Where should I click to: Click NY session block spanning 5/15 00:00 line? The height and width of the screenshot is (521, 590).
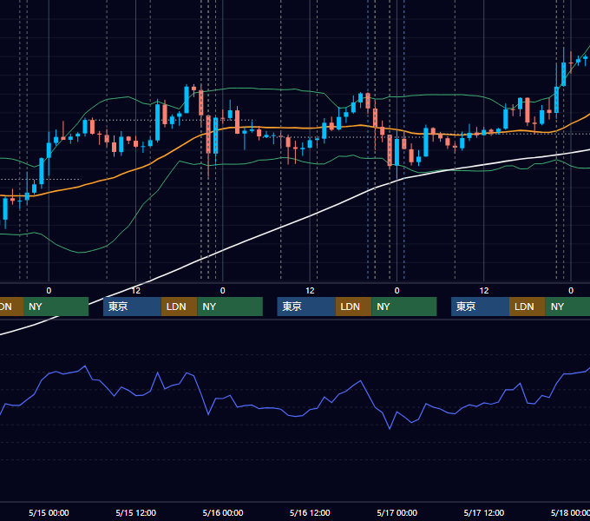coord(56,307)
